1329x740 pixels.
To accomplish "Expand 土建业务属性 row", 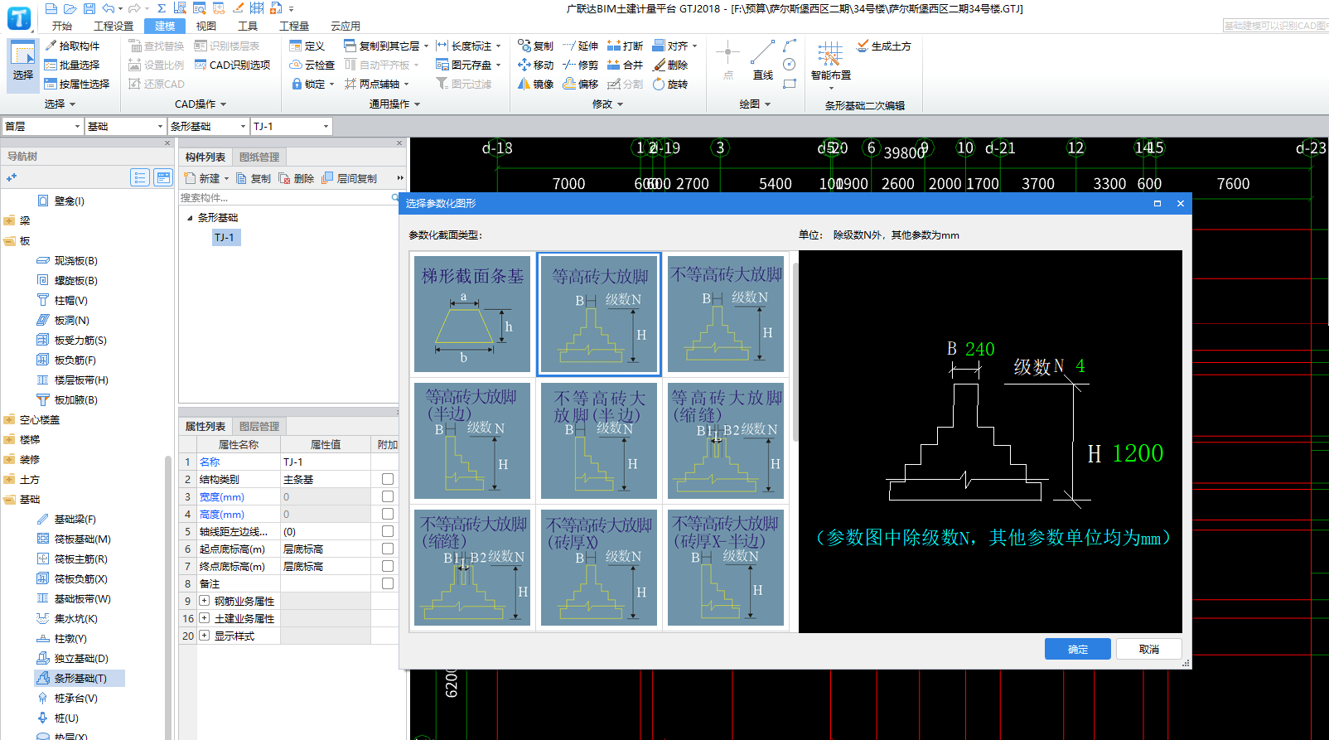I will point(204,618).
